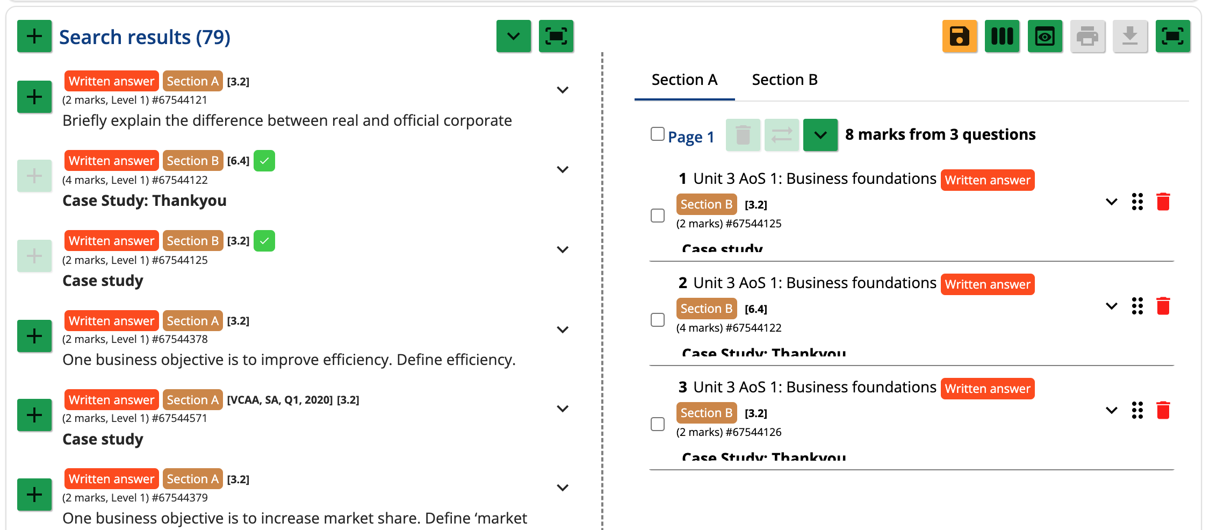Screen dimensions: 1210x530
Task: Click 'Section A' badge on result #67544121
Action: tap(193, 81)
